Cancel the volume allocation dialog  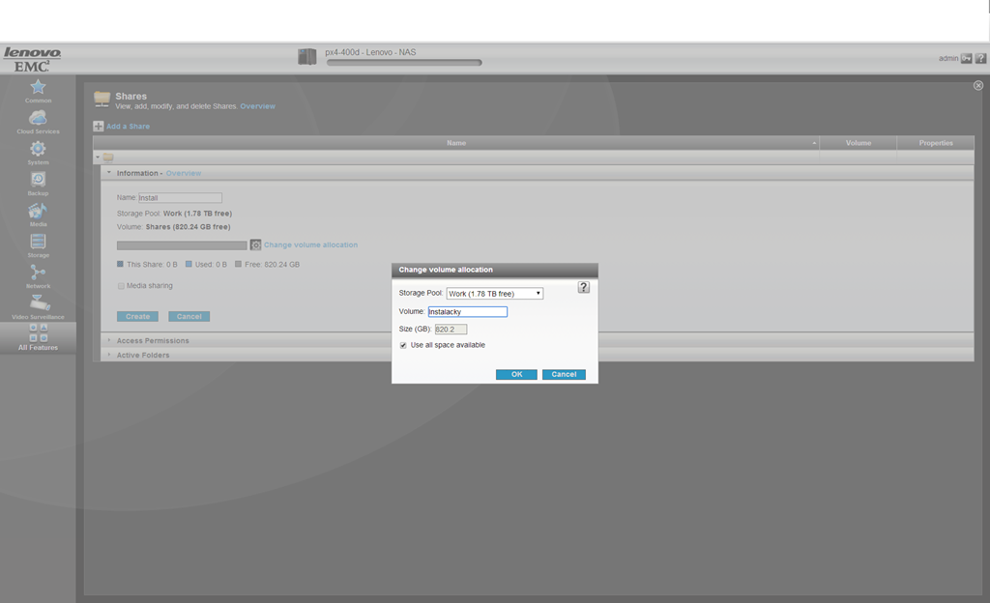click(x=564, y=374)
